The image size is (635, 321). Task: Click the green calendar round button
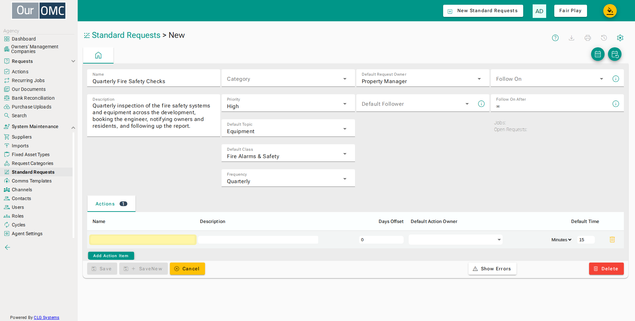[598, 54]
